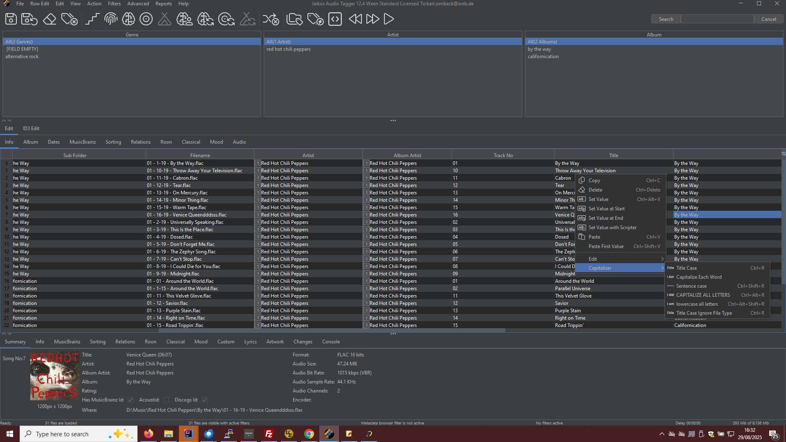
Task: Click the table column chooser icon at top right
Action: point(783,154)
